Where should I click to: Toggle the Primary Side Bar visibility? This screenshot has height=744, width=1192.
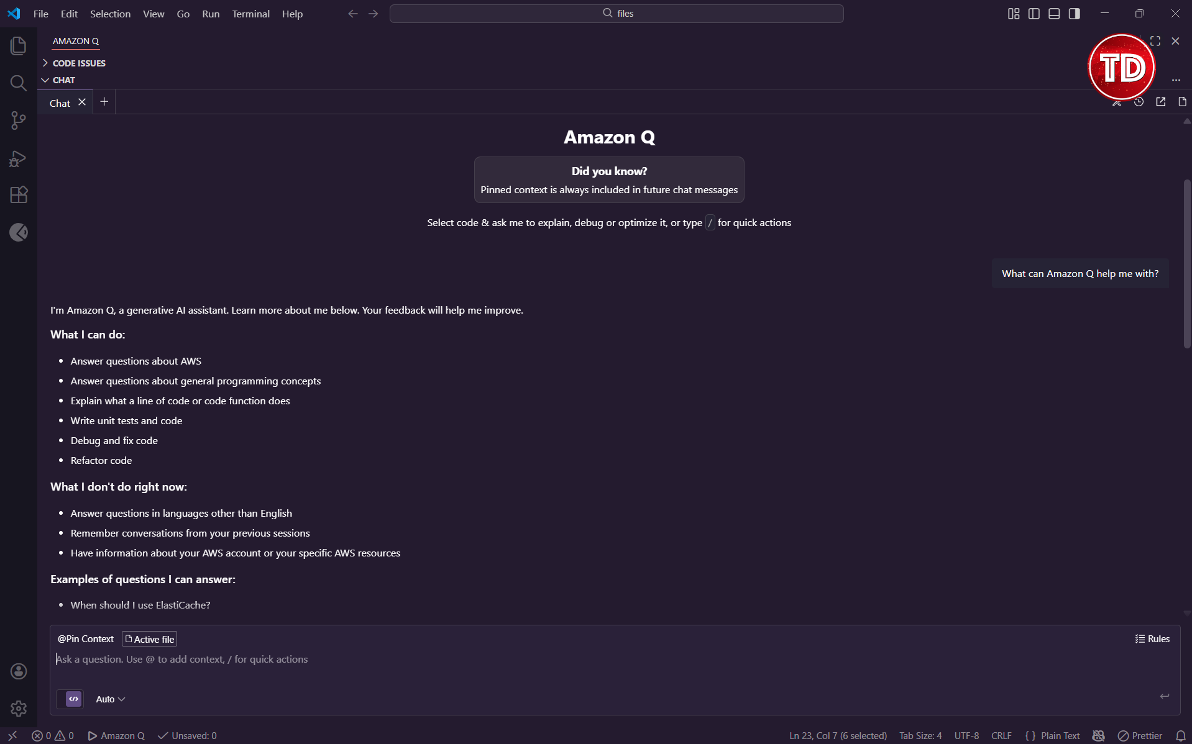coord(1033,13)
